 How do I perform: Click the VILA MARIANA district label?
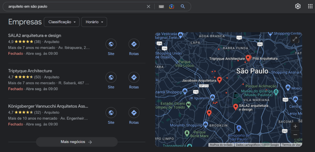point(256,100)
